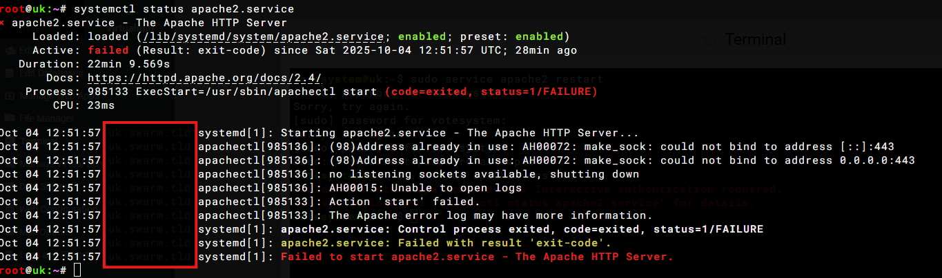The image size is (942, 278).
Task: Open the httpd.apache.org docs link
Action: tap(205, 78)
